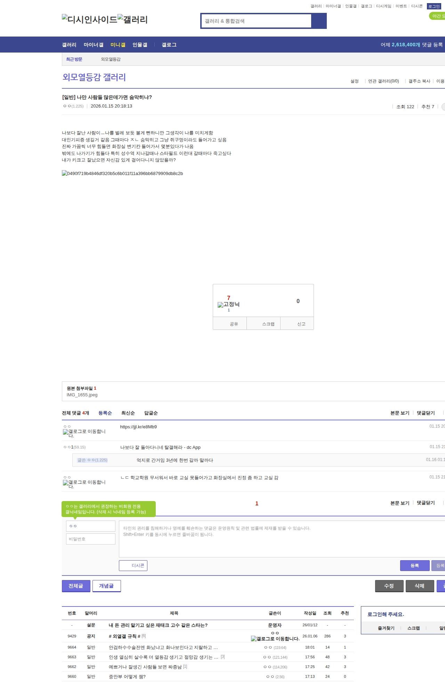Sort comments by 답글순

pos(151,413)
